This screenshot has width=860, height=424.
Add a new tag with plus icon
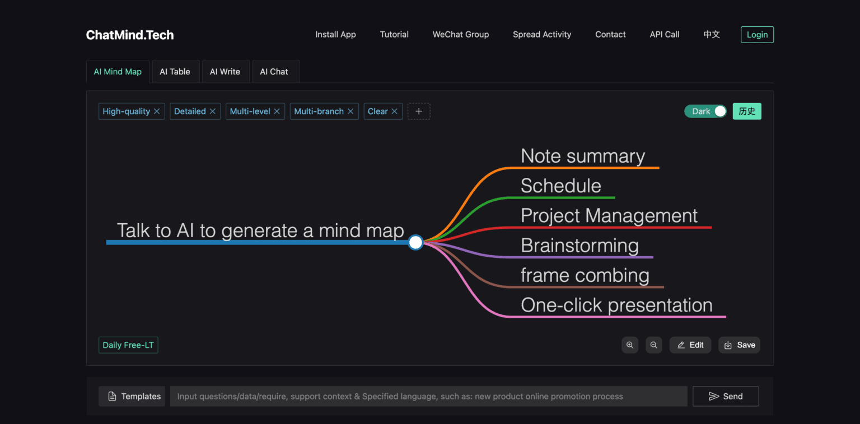419,111
